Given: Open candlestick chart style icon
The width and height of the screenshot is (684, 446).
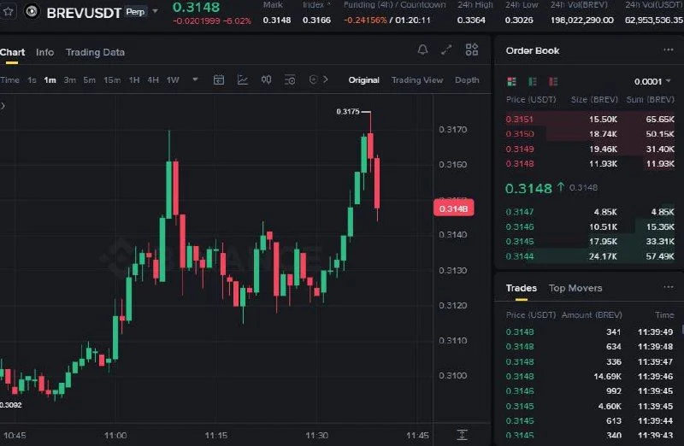Looking at the screenshot, I should click(x=266, y=79).
